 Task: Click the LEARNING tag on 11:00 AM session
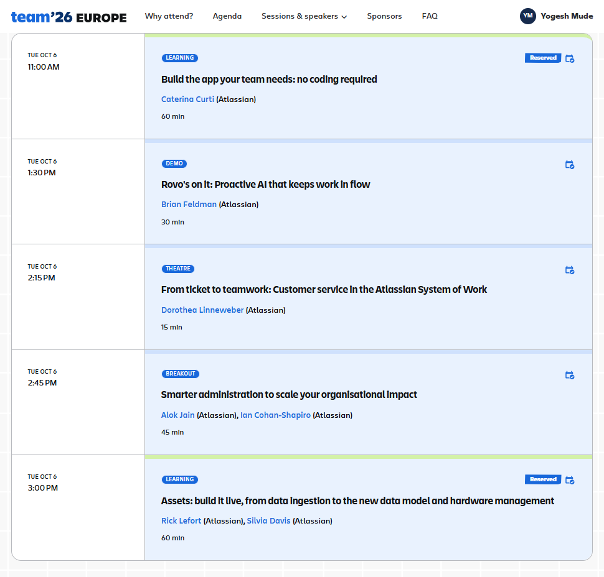tap(180, 58)
